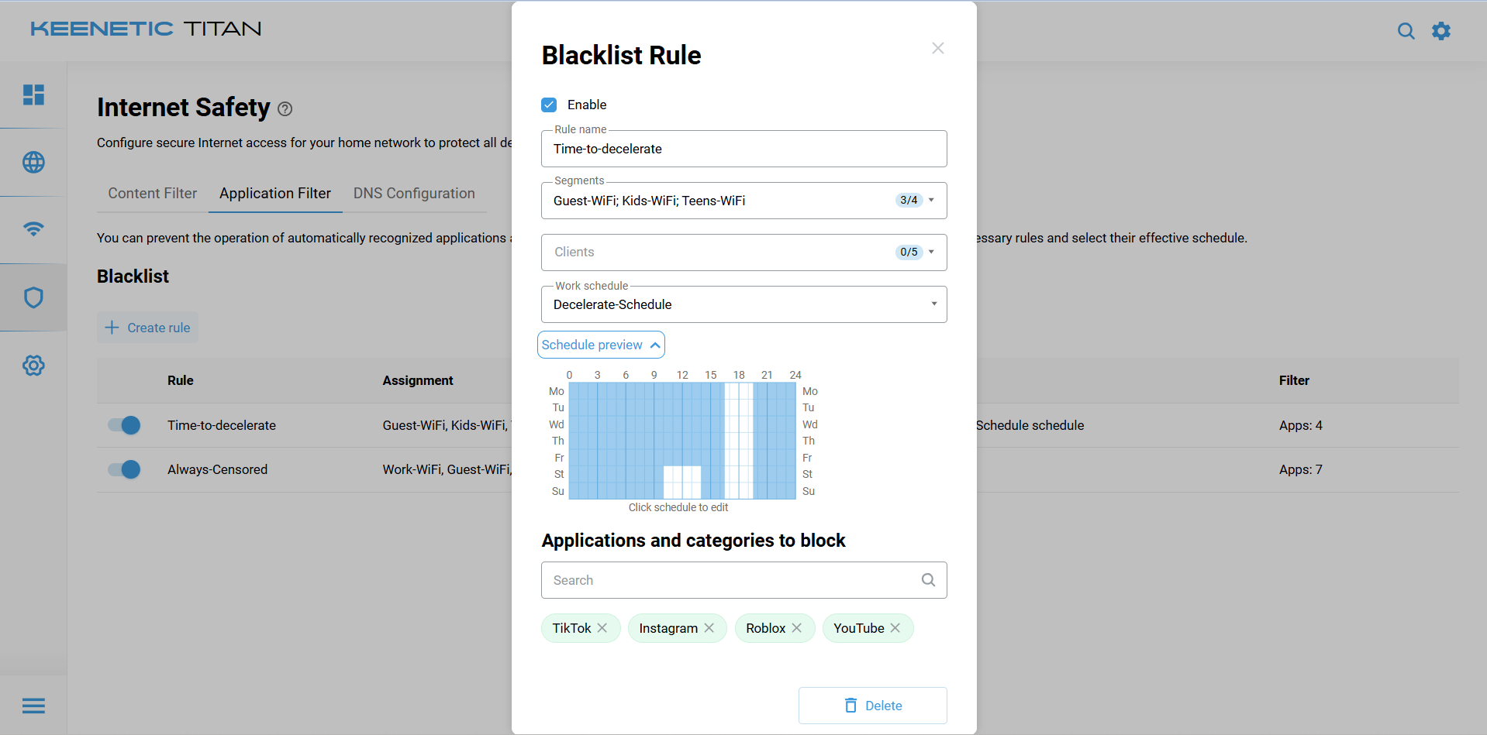Toggle the Always-Censored rule switch
Viewport: 1487px width, 735px height.
(124, 469)
